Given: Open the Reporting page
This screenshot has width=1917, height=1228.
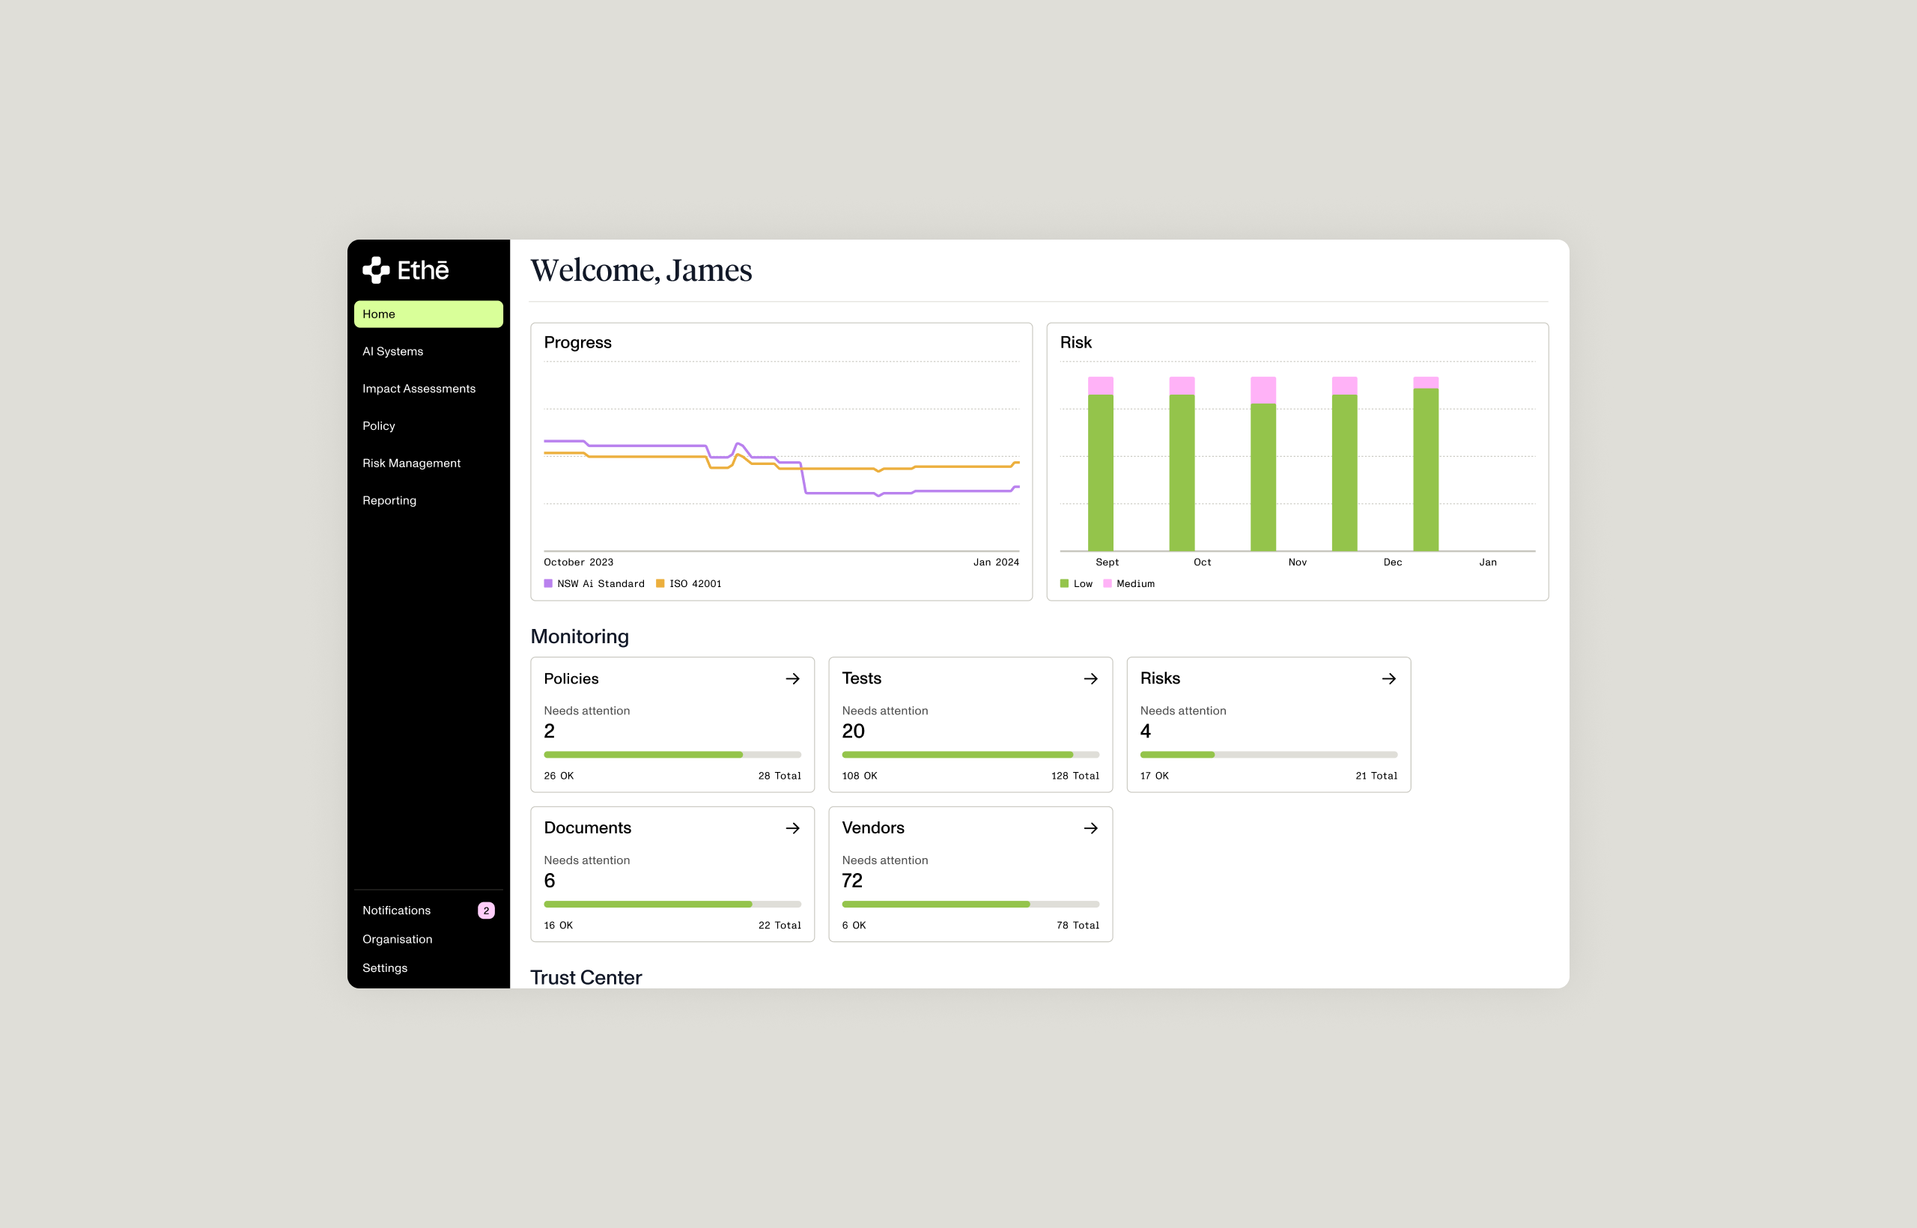Looking at the screenshot, I should (389, 501).
